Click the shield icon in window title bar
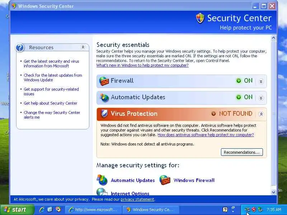The width and height of the screenshot is (287, 215). point(14,6)
